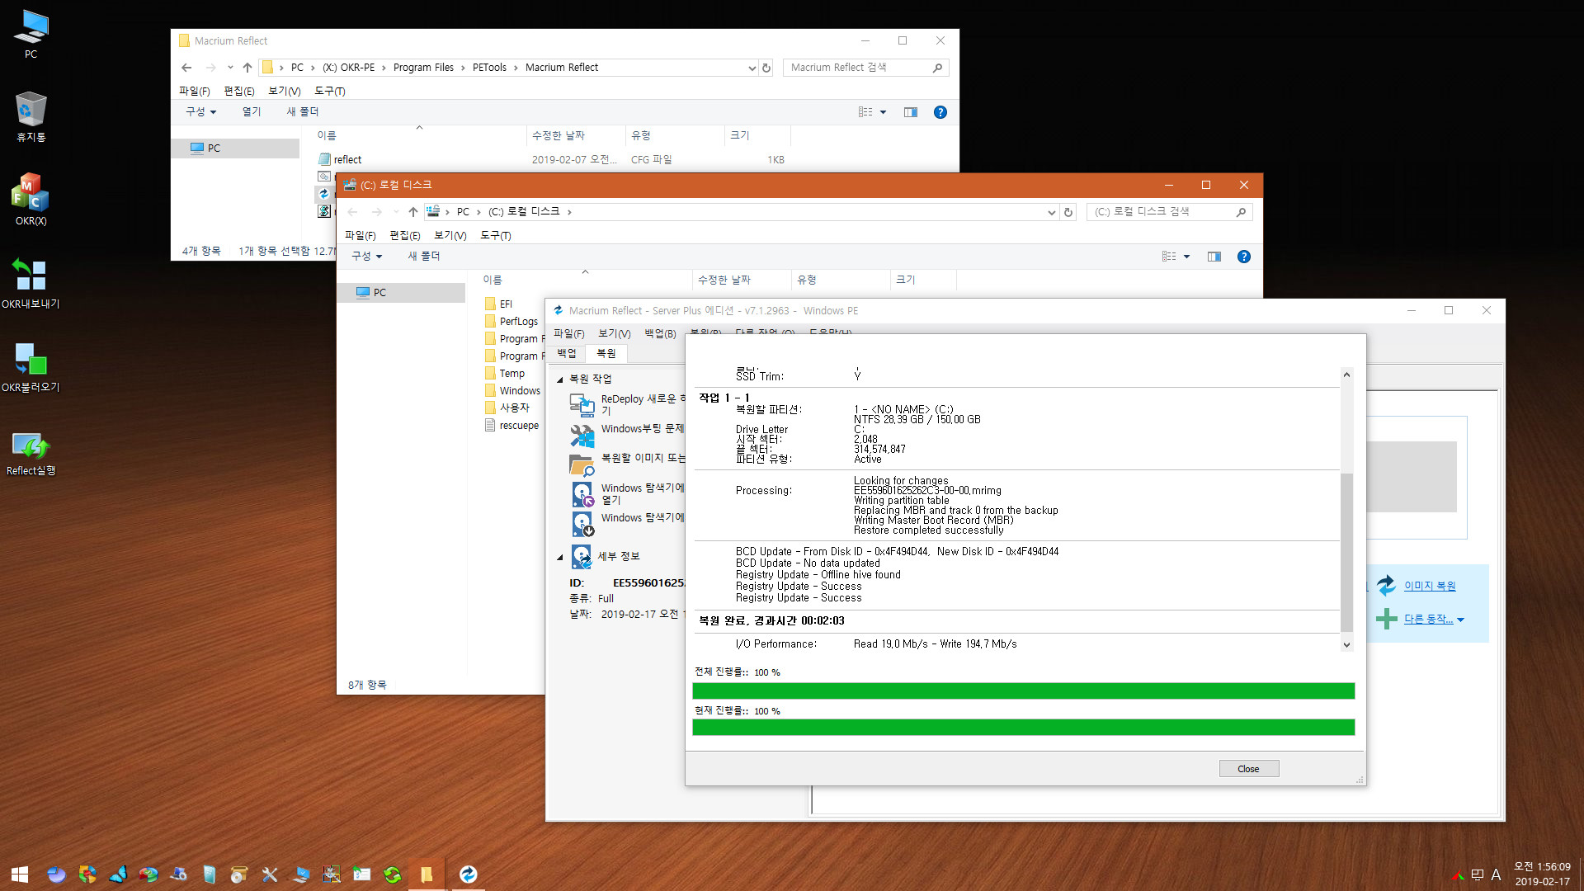Click the 현재 진행률 green progress bar
Image resolution: width=1584 pixels, height=891 pixels.
(1023, 727)
